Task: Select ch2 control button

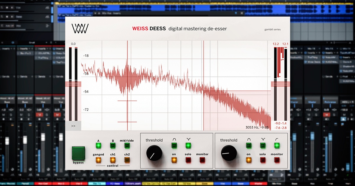Action: pyautogui.click(x=127, y=160)
